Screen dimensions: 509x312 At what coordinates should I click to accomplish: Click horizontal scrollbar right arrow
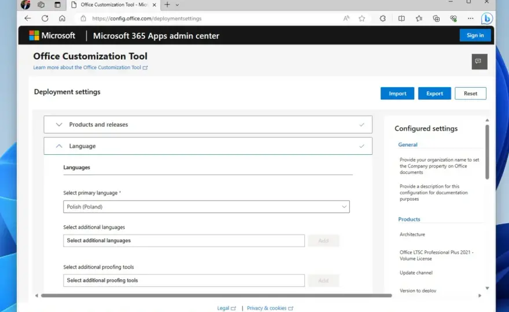[480, 295]
